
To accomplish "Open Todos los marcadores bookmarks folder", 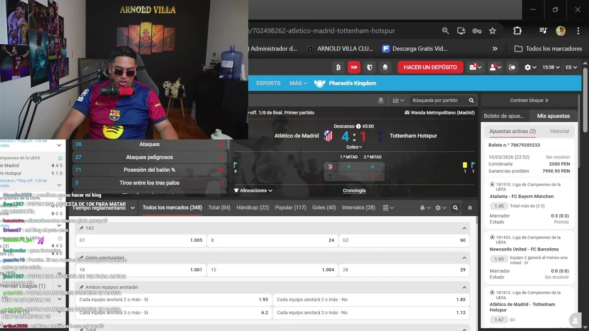I will point(548,48).
